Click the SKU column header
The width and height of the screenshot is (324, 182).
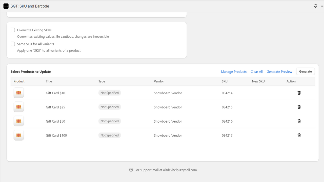(x=225, y=81)
